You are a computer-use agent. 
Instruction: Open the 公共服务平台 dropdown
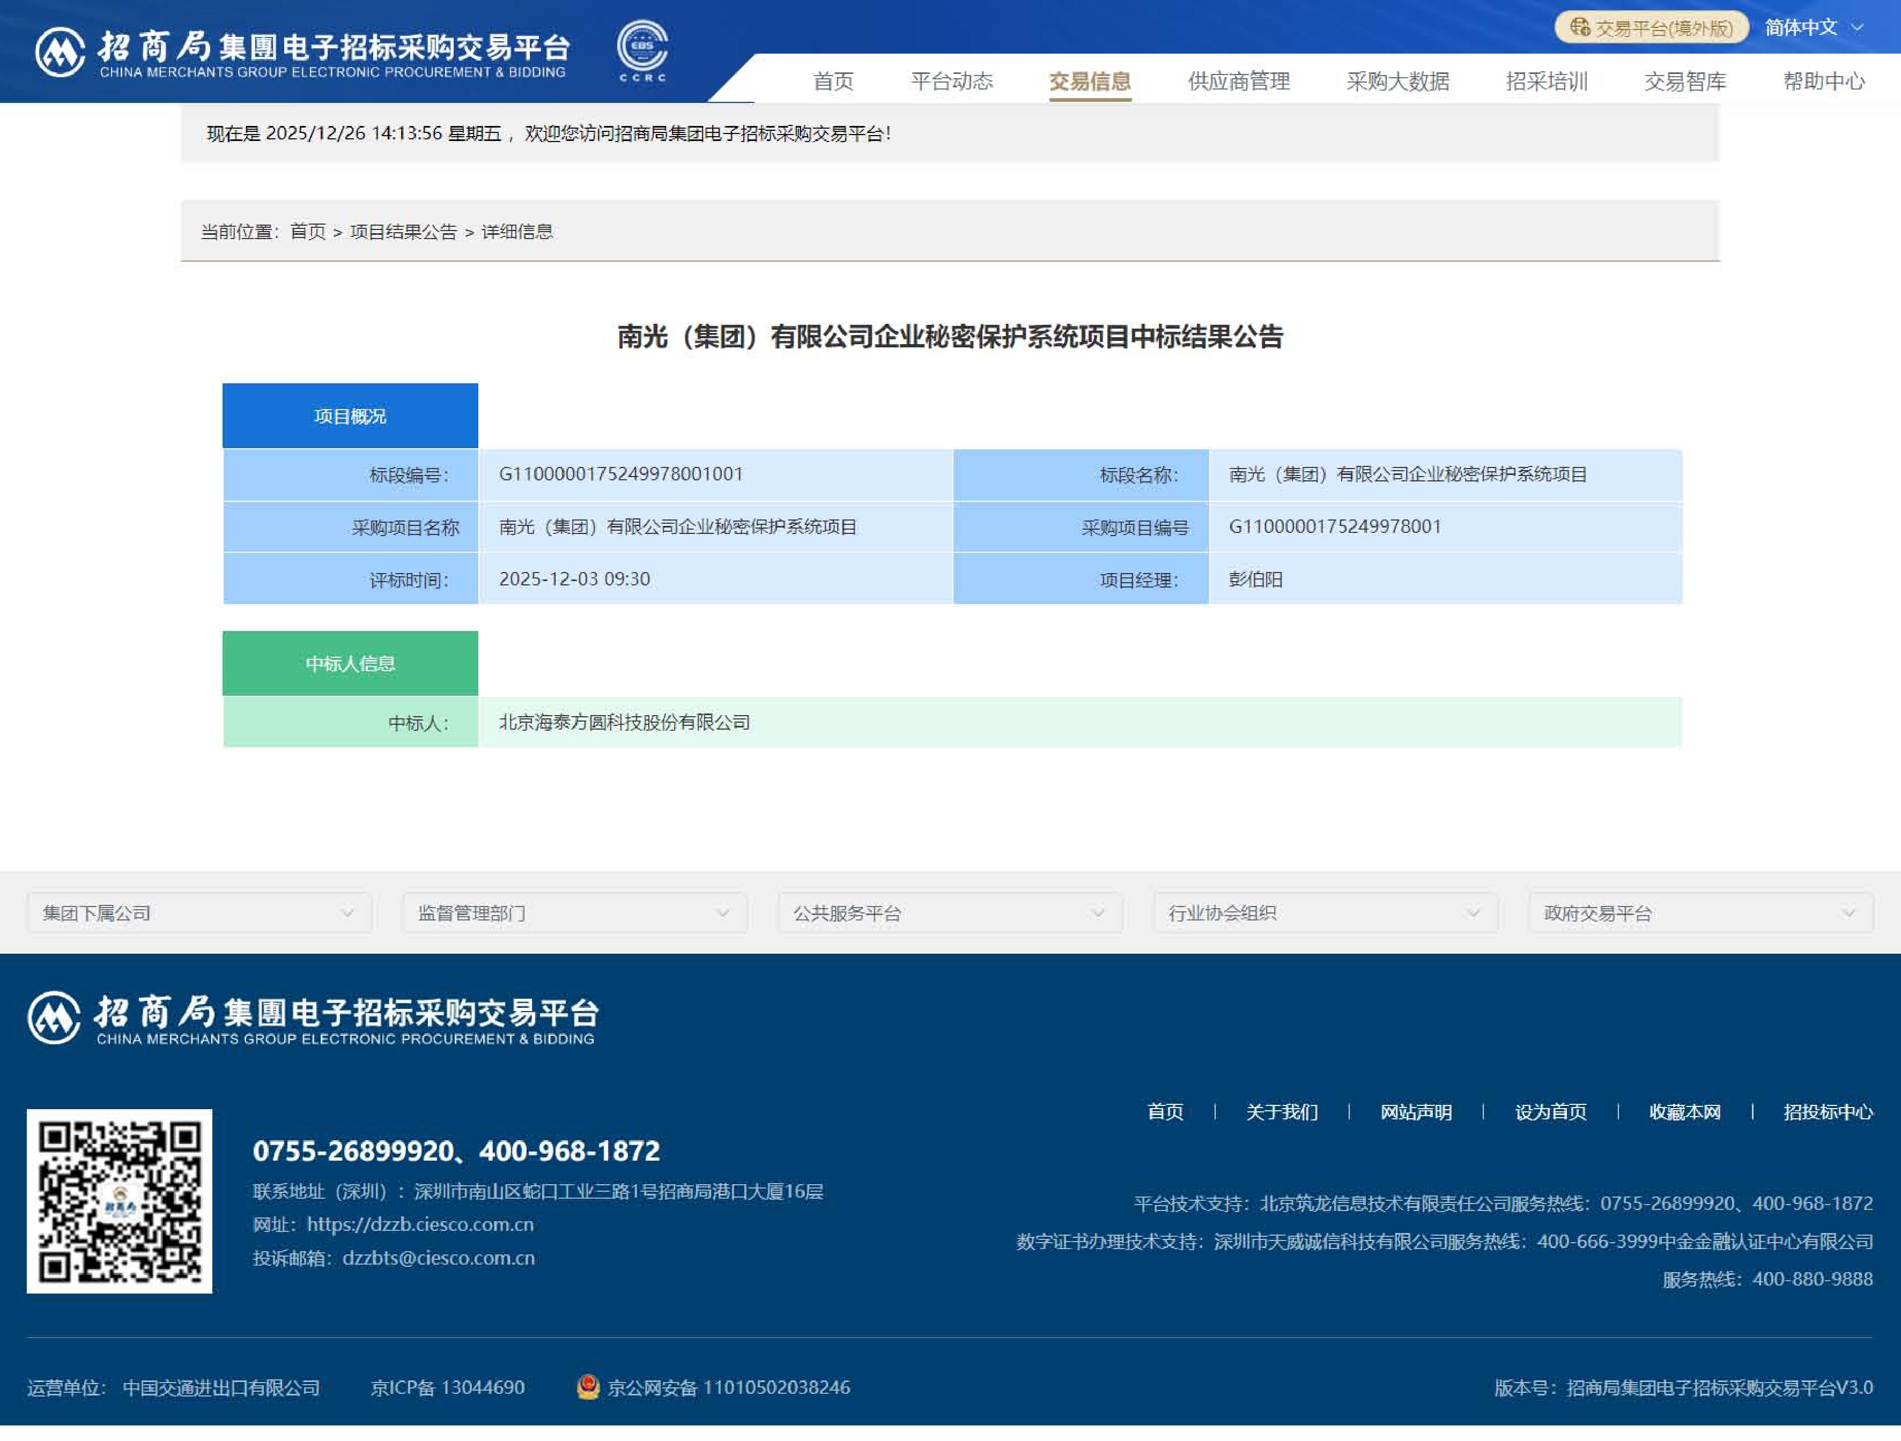tap(950, 912)
